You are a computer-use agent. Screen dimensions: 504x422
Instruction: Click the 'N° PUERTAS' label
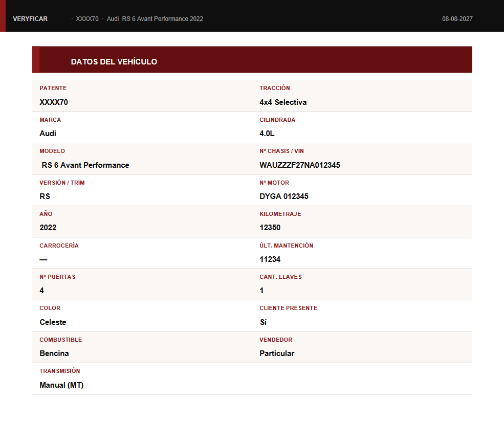coord(57,277)
